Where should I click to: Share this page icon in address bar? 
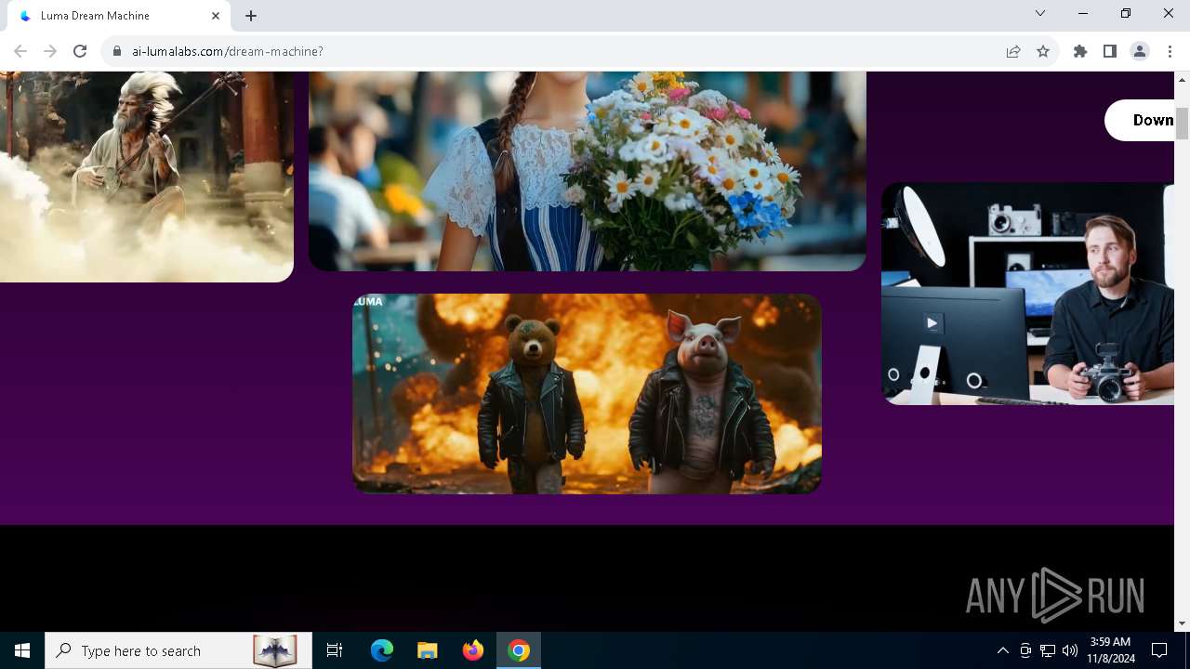coord(1013,51)
